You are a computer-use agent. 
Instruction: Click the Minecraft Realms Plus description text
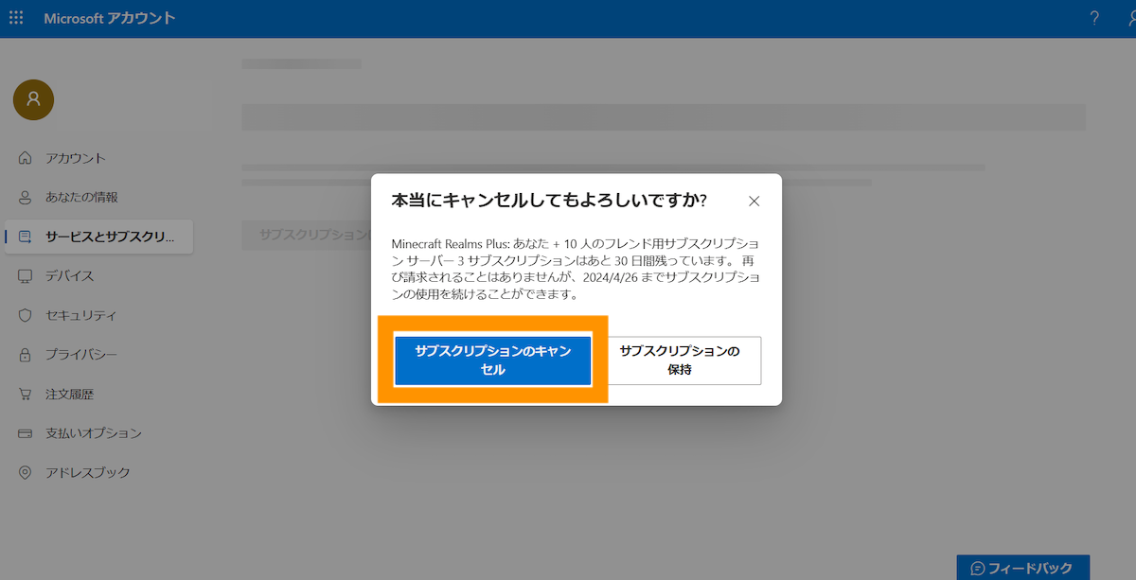576,269
